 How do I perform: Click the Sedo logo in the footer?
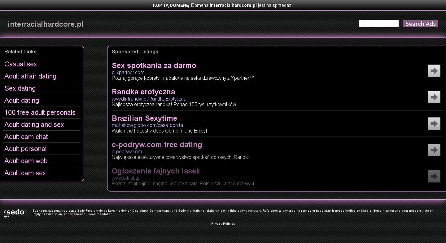tap(15, 213)
